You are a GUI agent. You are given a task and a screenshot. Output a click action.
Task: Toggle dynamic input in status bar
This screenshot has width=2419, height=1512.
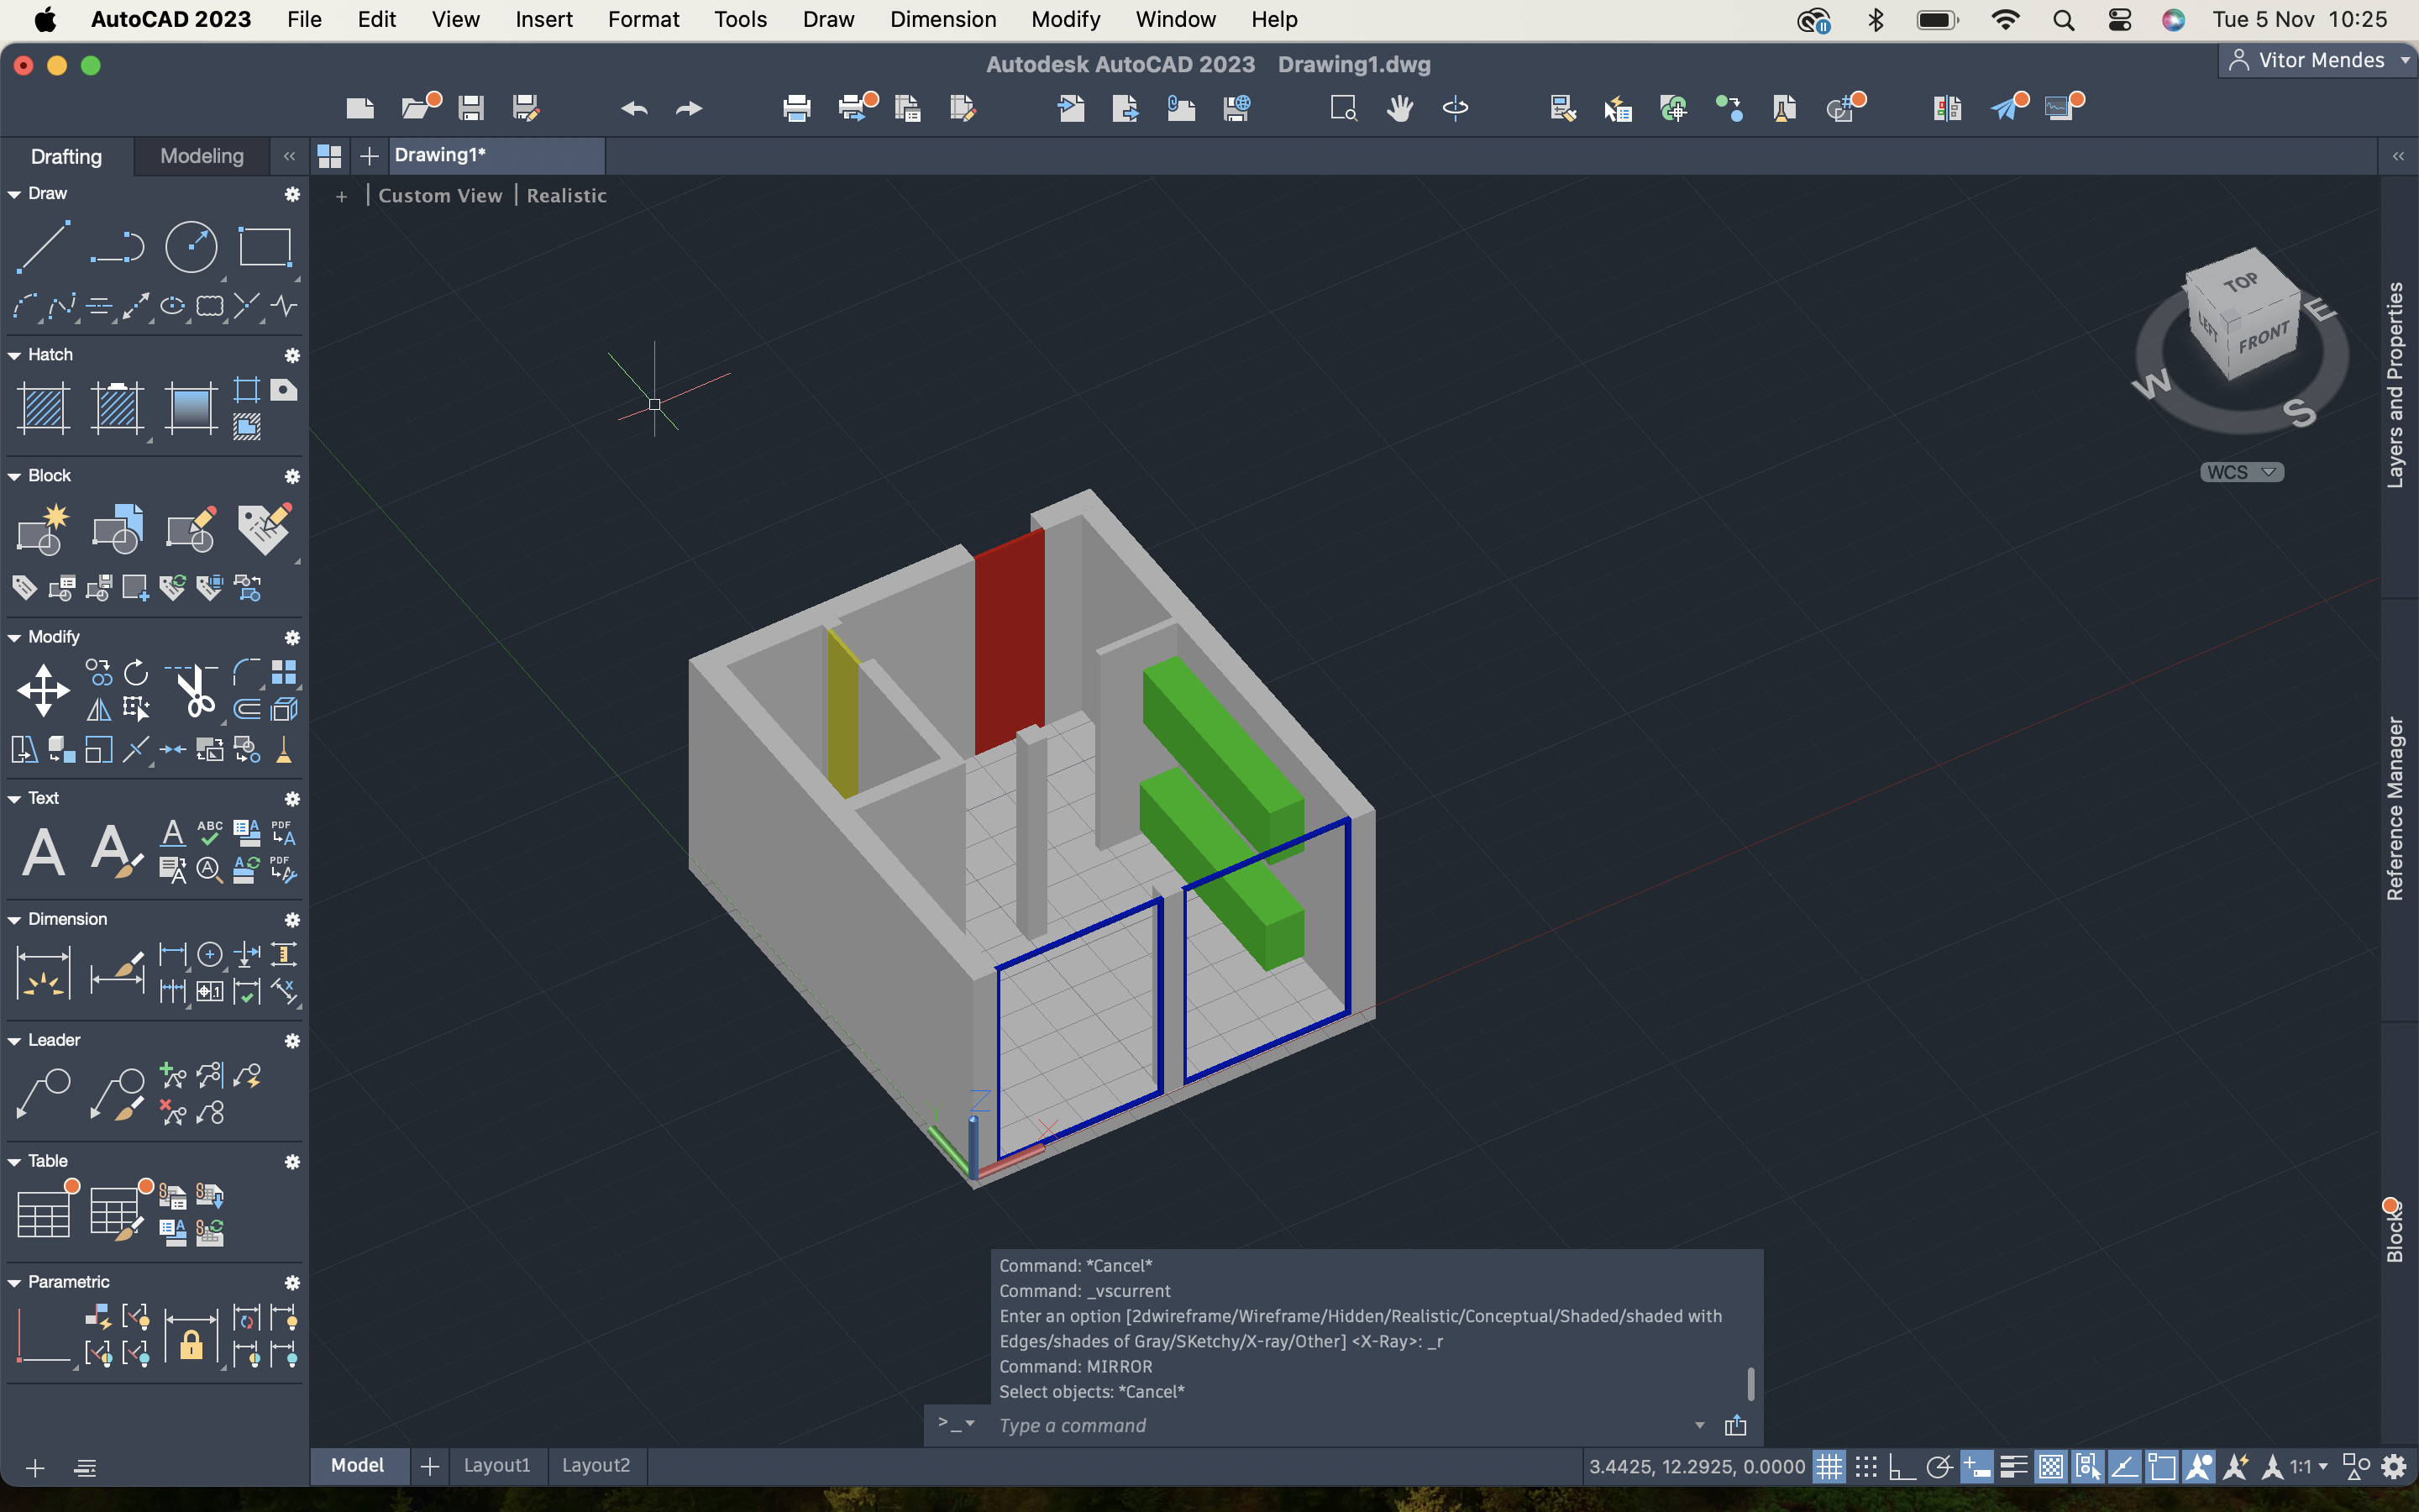click(1976, 1466)
